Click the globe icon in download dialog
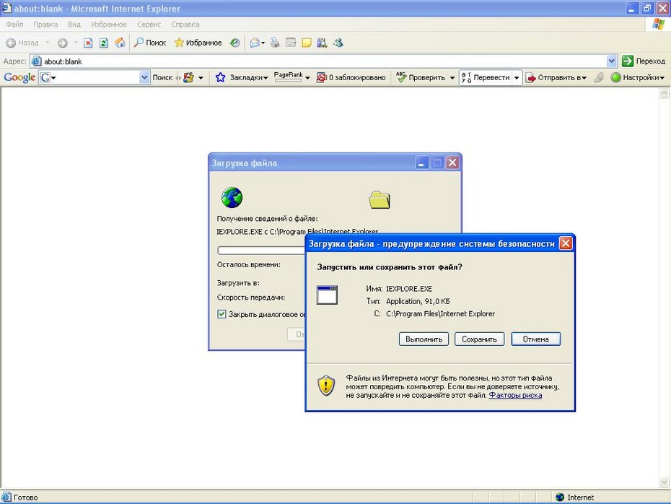671x504 pixels. [232, 197]
